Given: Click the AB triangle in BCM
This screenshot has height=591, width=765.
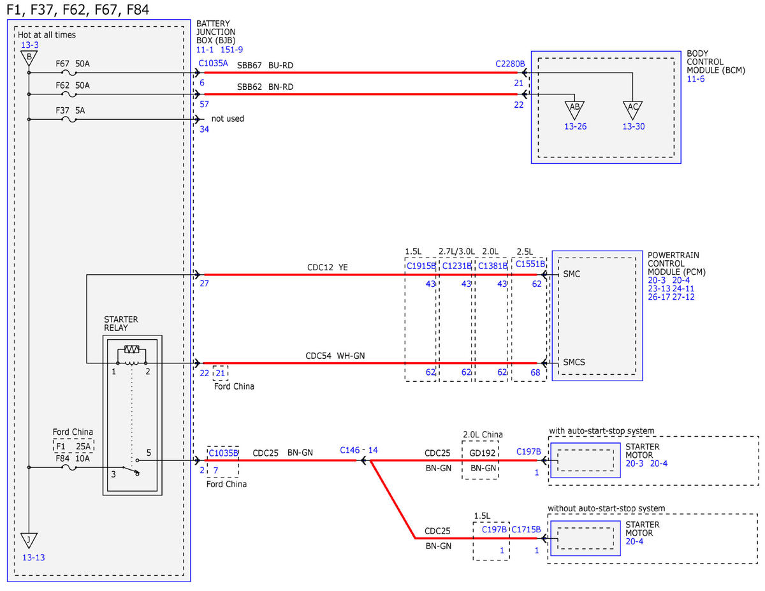Looking at the screenshot, I should [574, 109].
